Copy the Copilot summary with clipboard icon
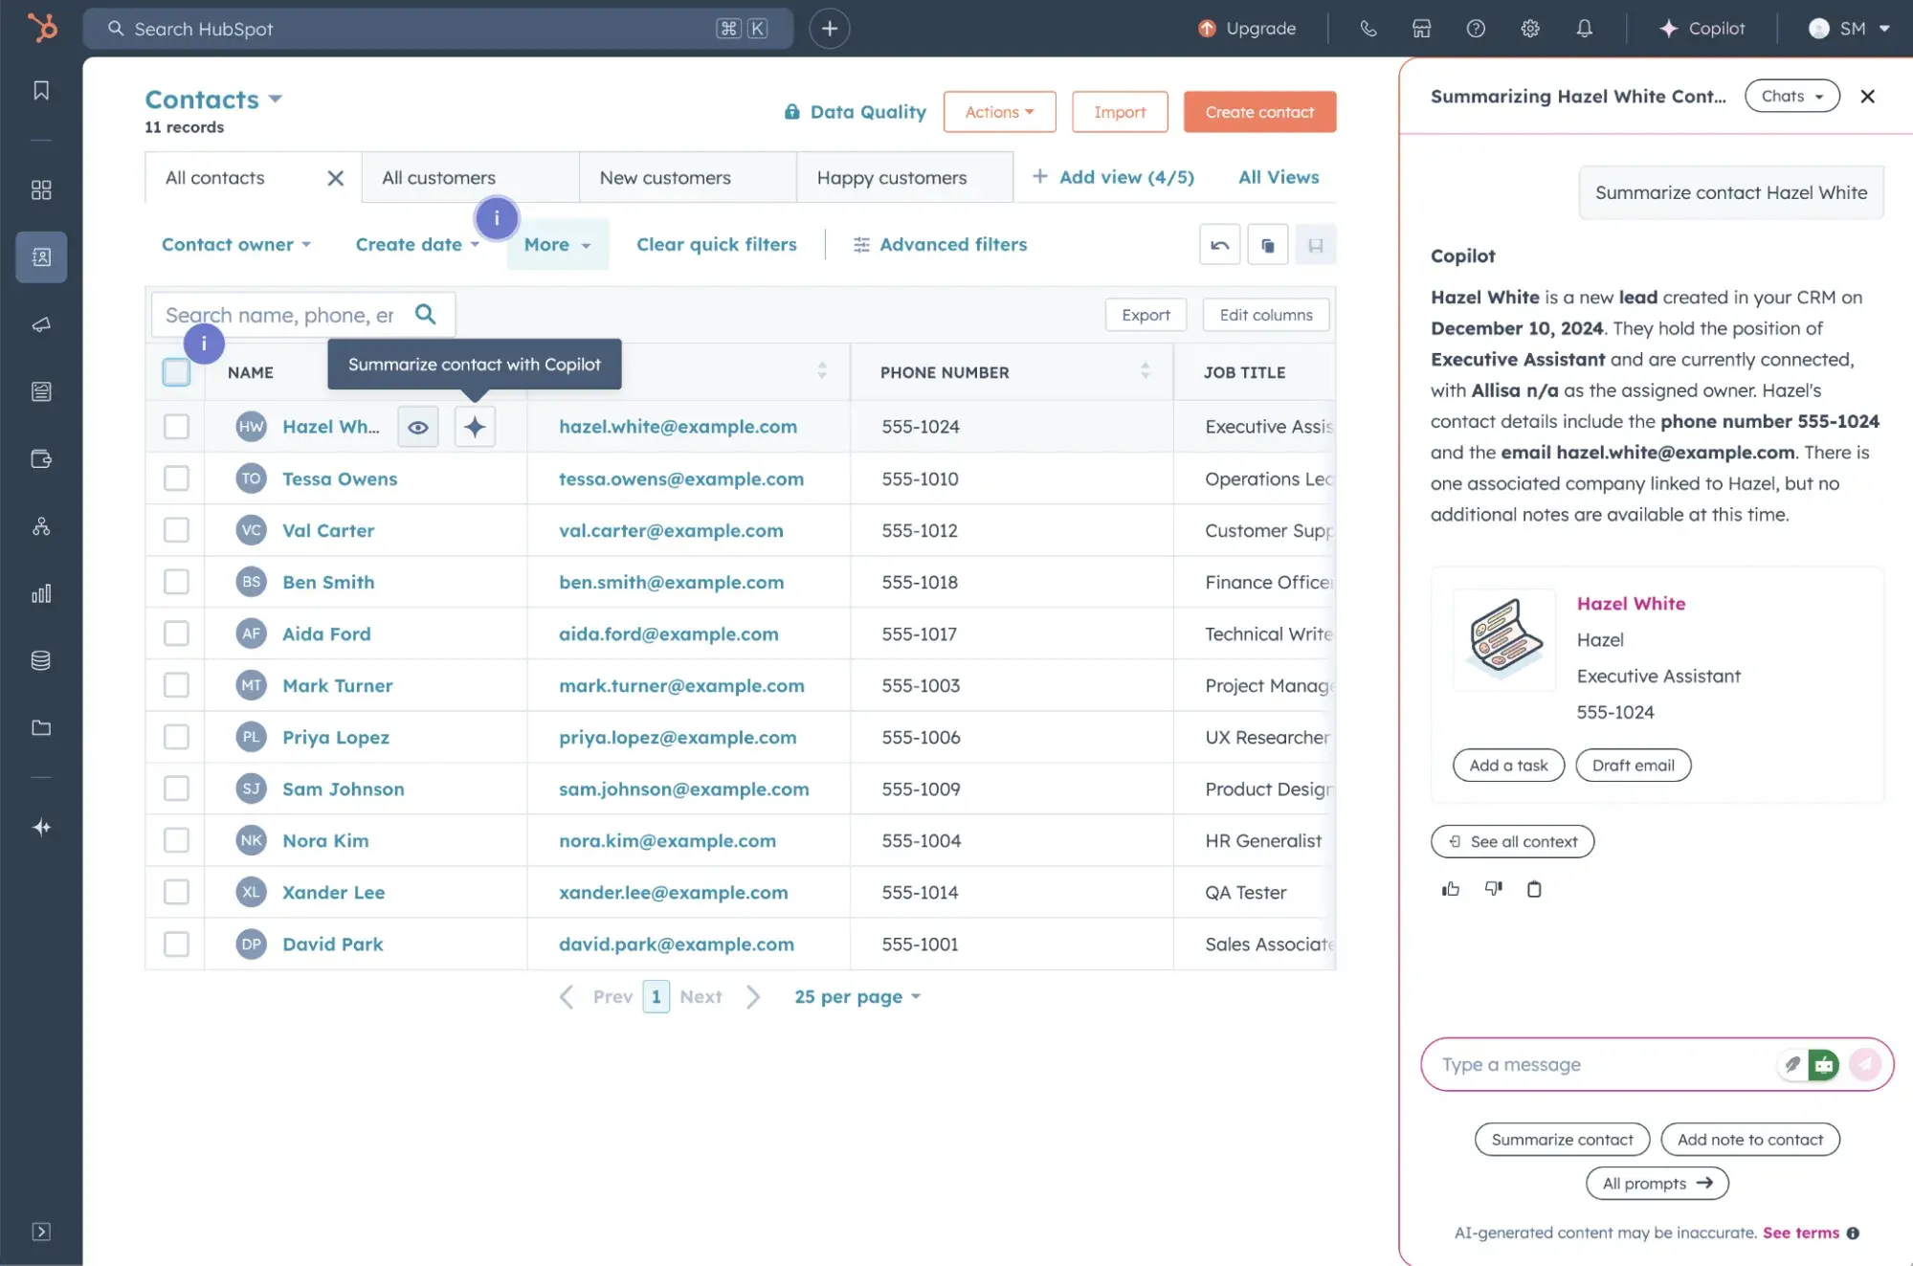Viewport: 1913px width, 1266px height. tap(1535, 889)
